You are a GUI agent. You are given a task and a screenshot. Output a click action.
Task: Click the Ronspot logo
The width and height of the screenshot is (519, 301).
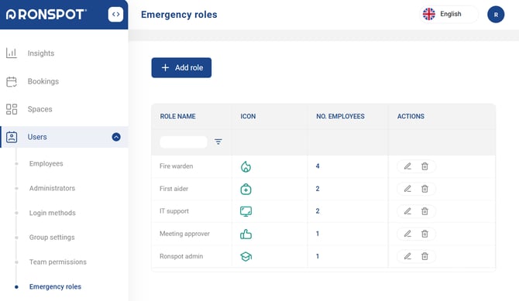pos(46,14)
